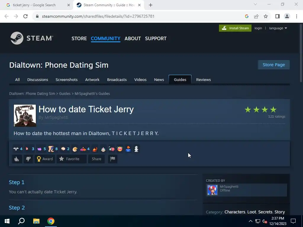Click the MrSpaghetti author link under title
303x227 pixels.
pyautogui.click(x=56, y=117)
